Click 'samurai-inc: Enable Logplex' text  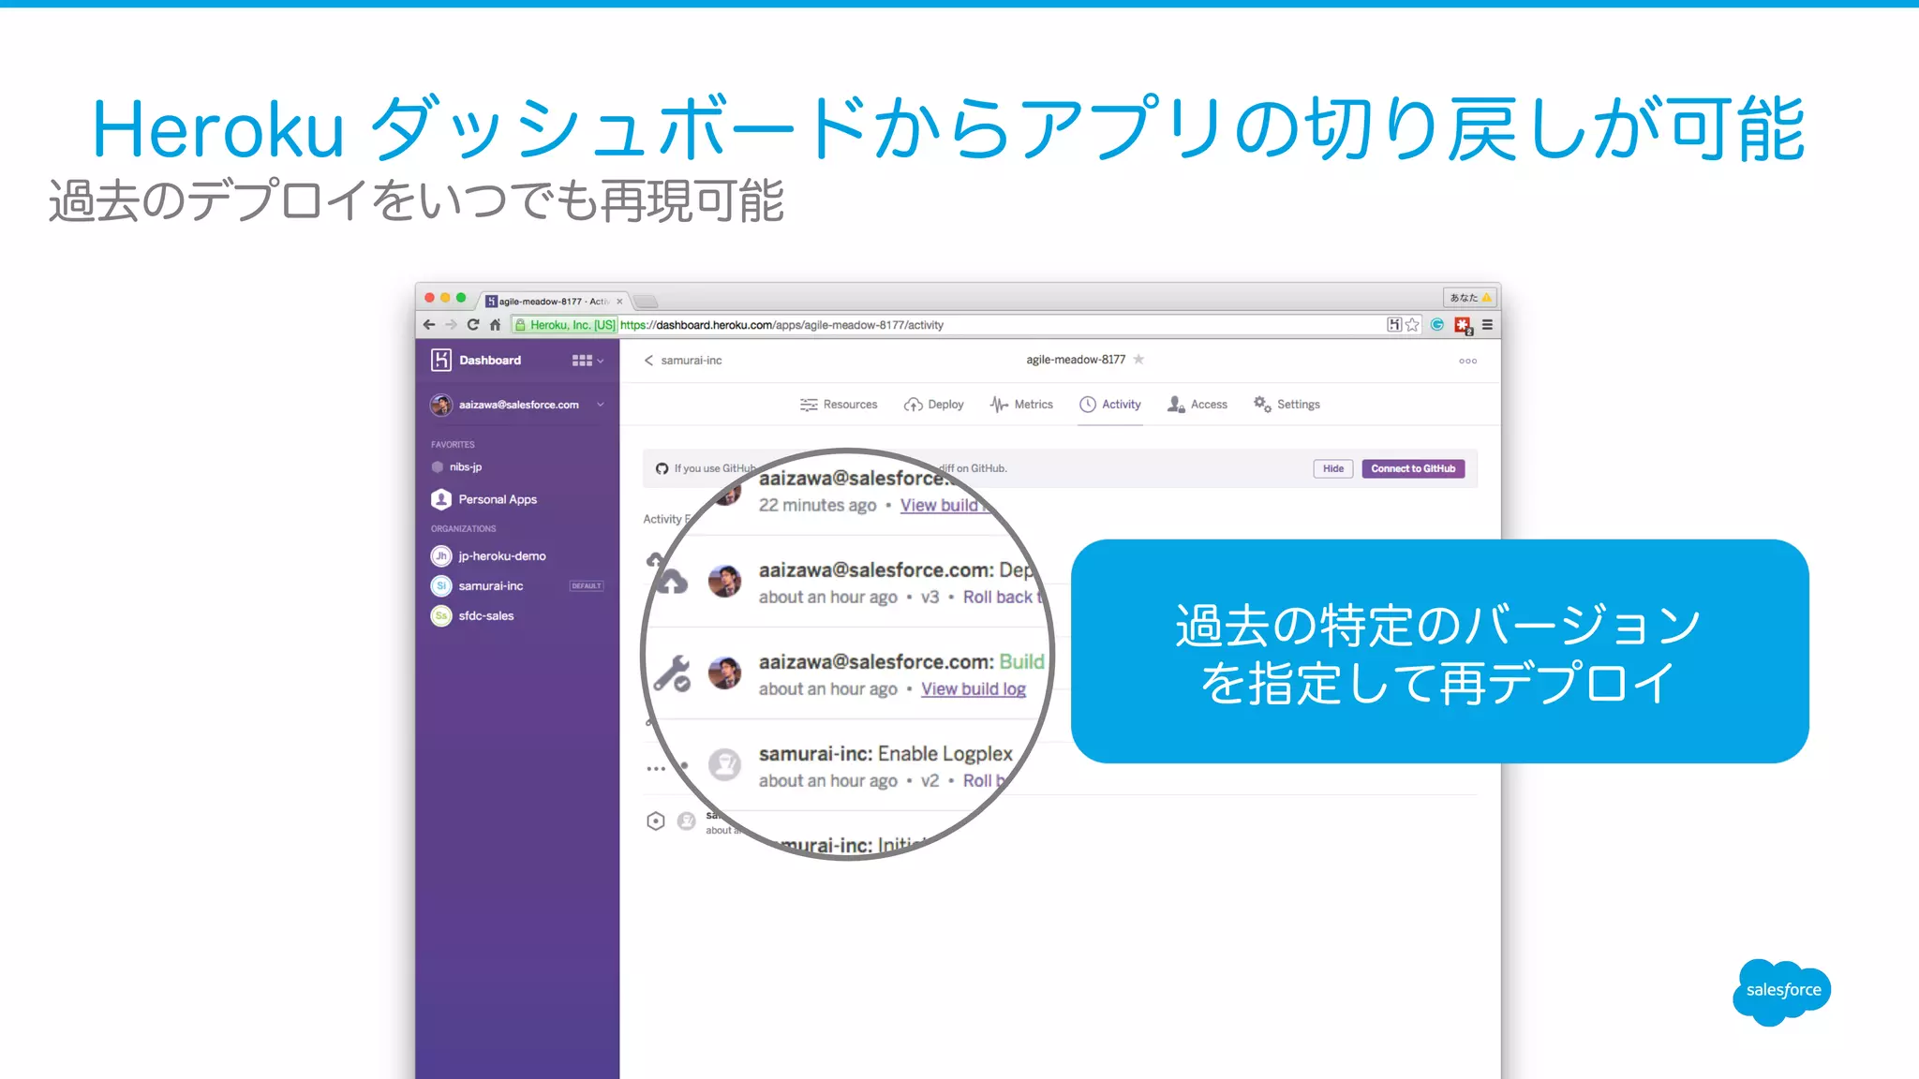pyautogui.click(x=885, y=754)
